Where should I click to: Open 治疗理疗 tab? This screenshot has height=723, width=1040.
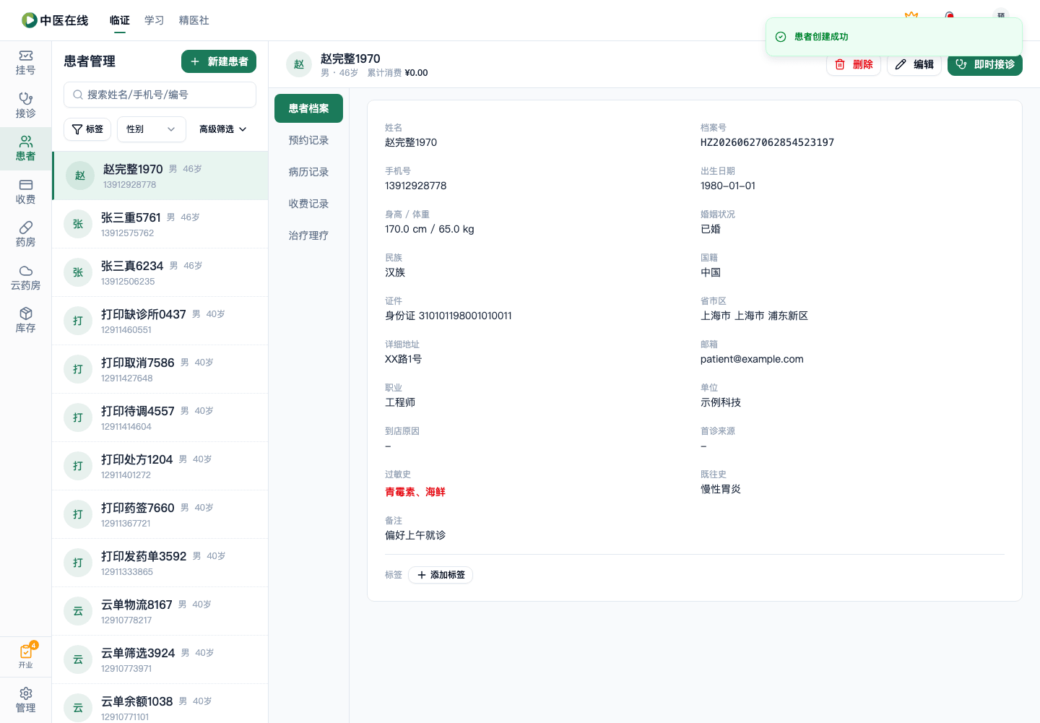point(308,235)
